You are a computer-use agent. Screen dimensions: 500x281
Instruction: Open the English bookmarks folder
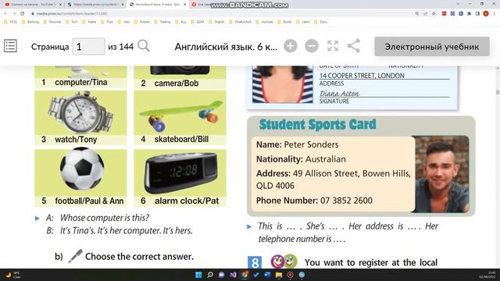click(217, 22)
